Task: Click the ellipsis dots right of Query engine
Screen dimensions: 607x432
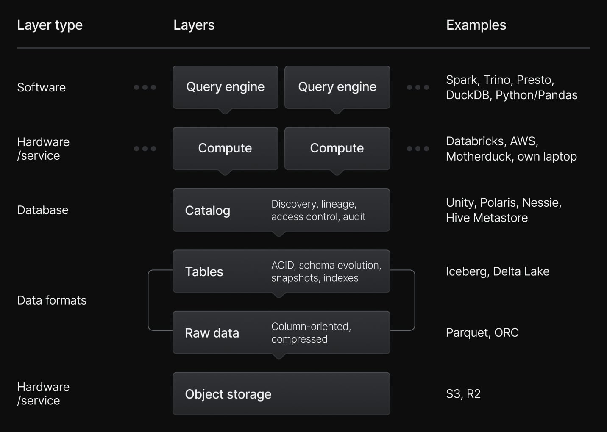Action: (x=418, y=87)
